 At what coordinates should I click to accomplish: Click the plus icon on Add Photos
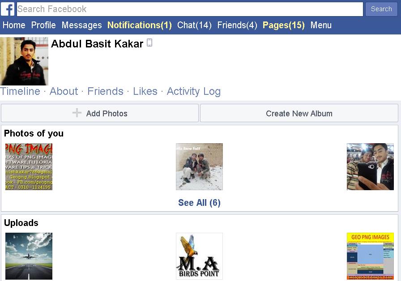[x=77, y=113]
